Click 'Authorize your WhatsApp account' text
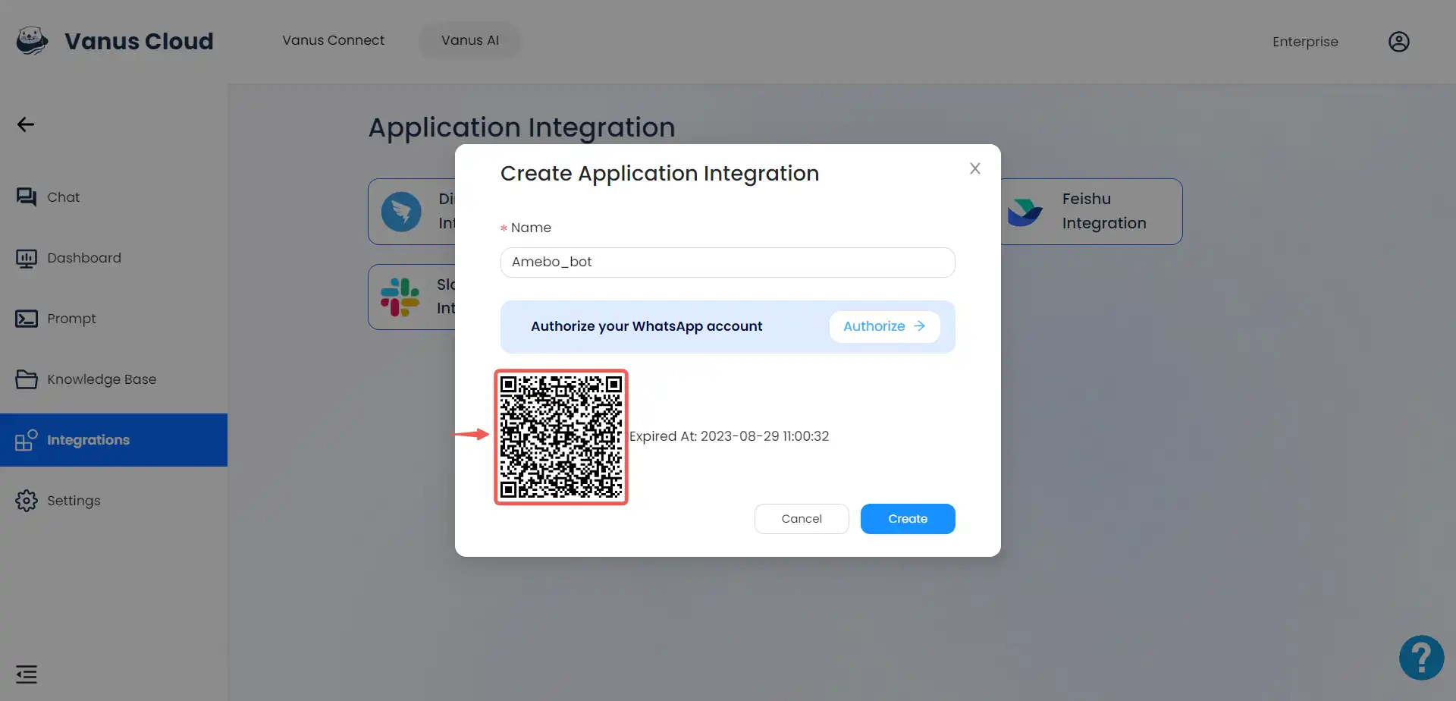The width and height of the screenshot is (1456, 701). click(x=647, y=326)
